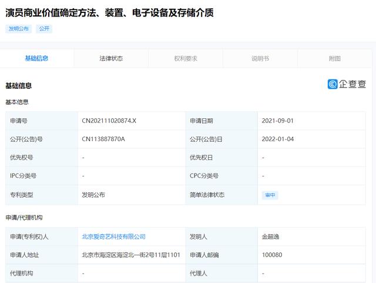
Task: Open 北京爱奇艺科技有限公司 company link
Action: (x=113, y=237)
